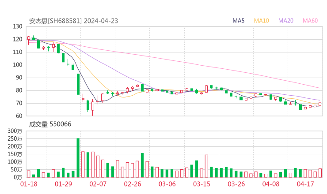Click the stock title 安杰思[SH688581] 2024-04-23
The height and width of the screenshot is (194, 327).
(x=73, y=21)
